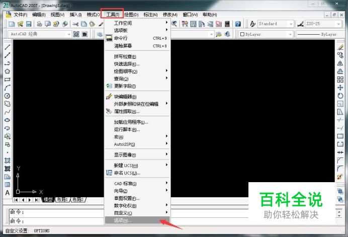Open the Standard text style dropdown
The image size is (348, 237).
point(291,24)
